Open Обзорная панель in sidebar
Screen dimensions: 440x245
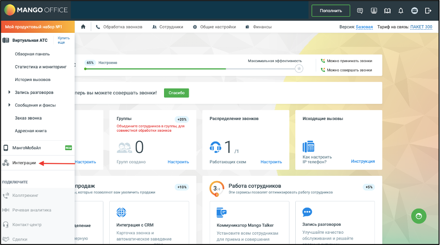pos(32,54)
